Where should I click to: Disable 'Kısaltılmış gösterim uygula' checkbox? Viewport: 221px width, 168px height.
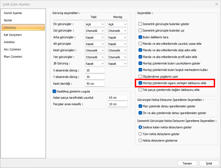click(x=54, y=91)
